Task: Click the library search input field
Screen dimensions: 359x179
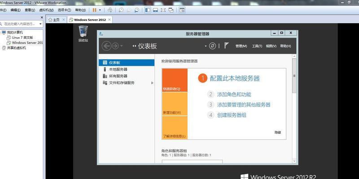Action: tap(20, 24)
